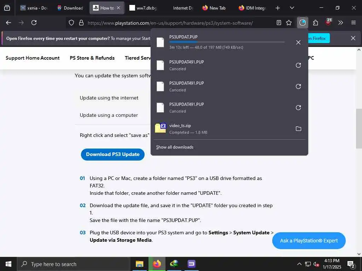Retry the second canceled PS3UPDAT491.PUP download
Viewport: 362px width, 271px height.
click(x=298, y=86)
